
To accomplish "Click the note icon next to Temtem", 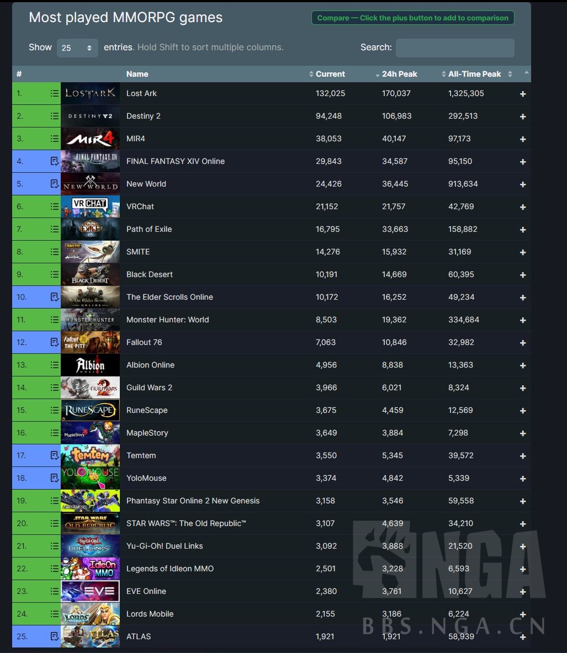I will click(x=54, y=455).
